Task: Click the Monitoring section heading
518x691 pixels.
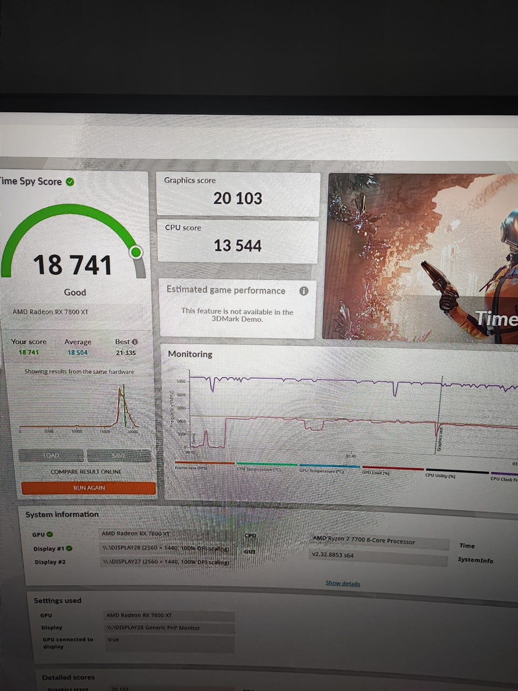Action: [x=190, y=354]
